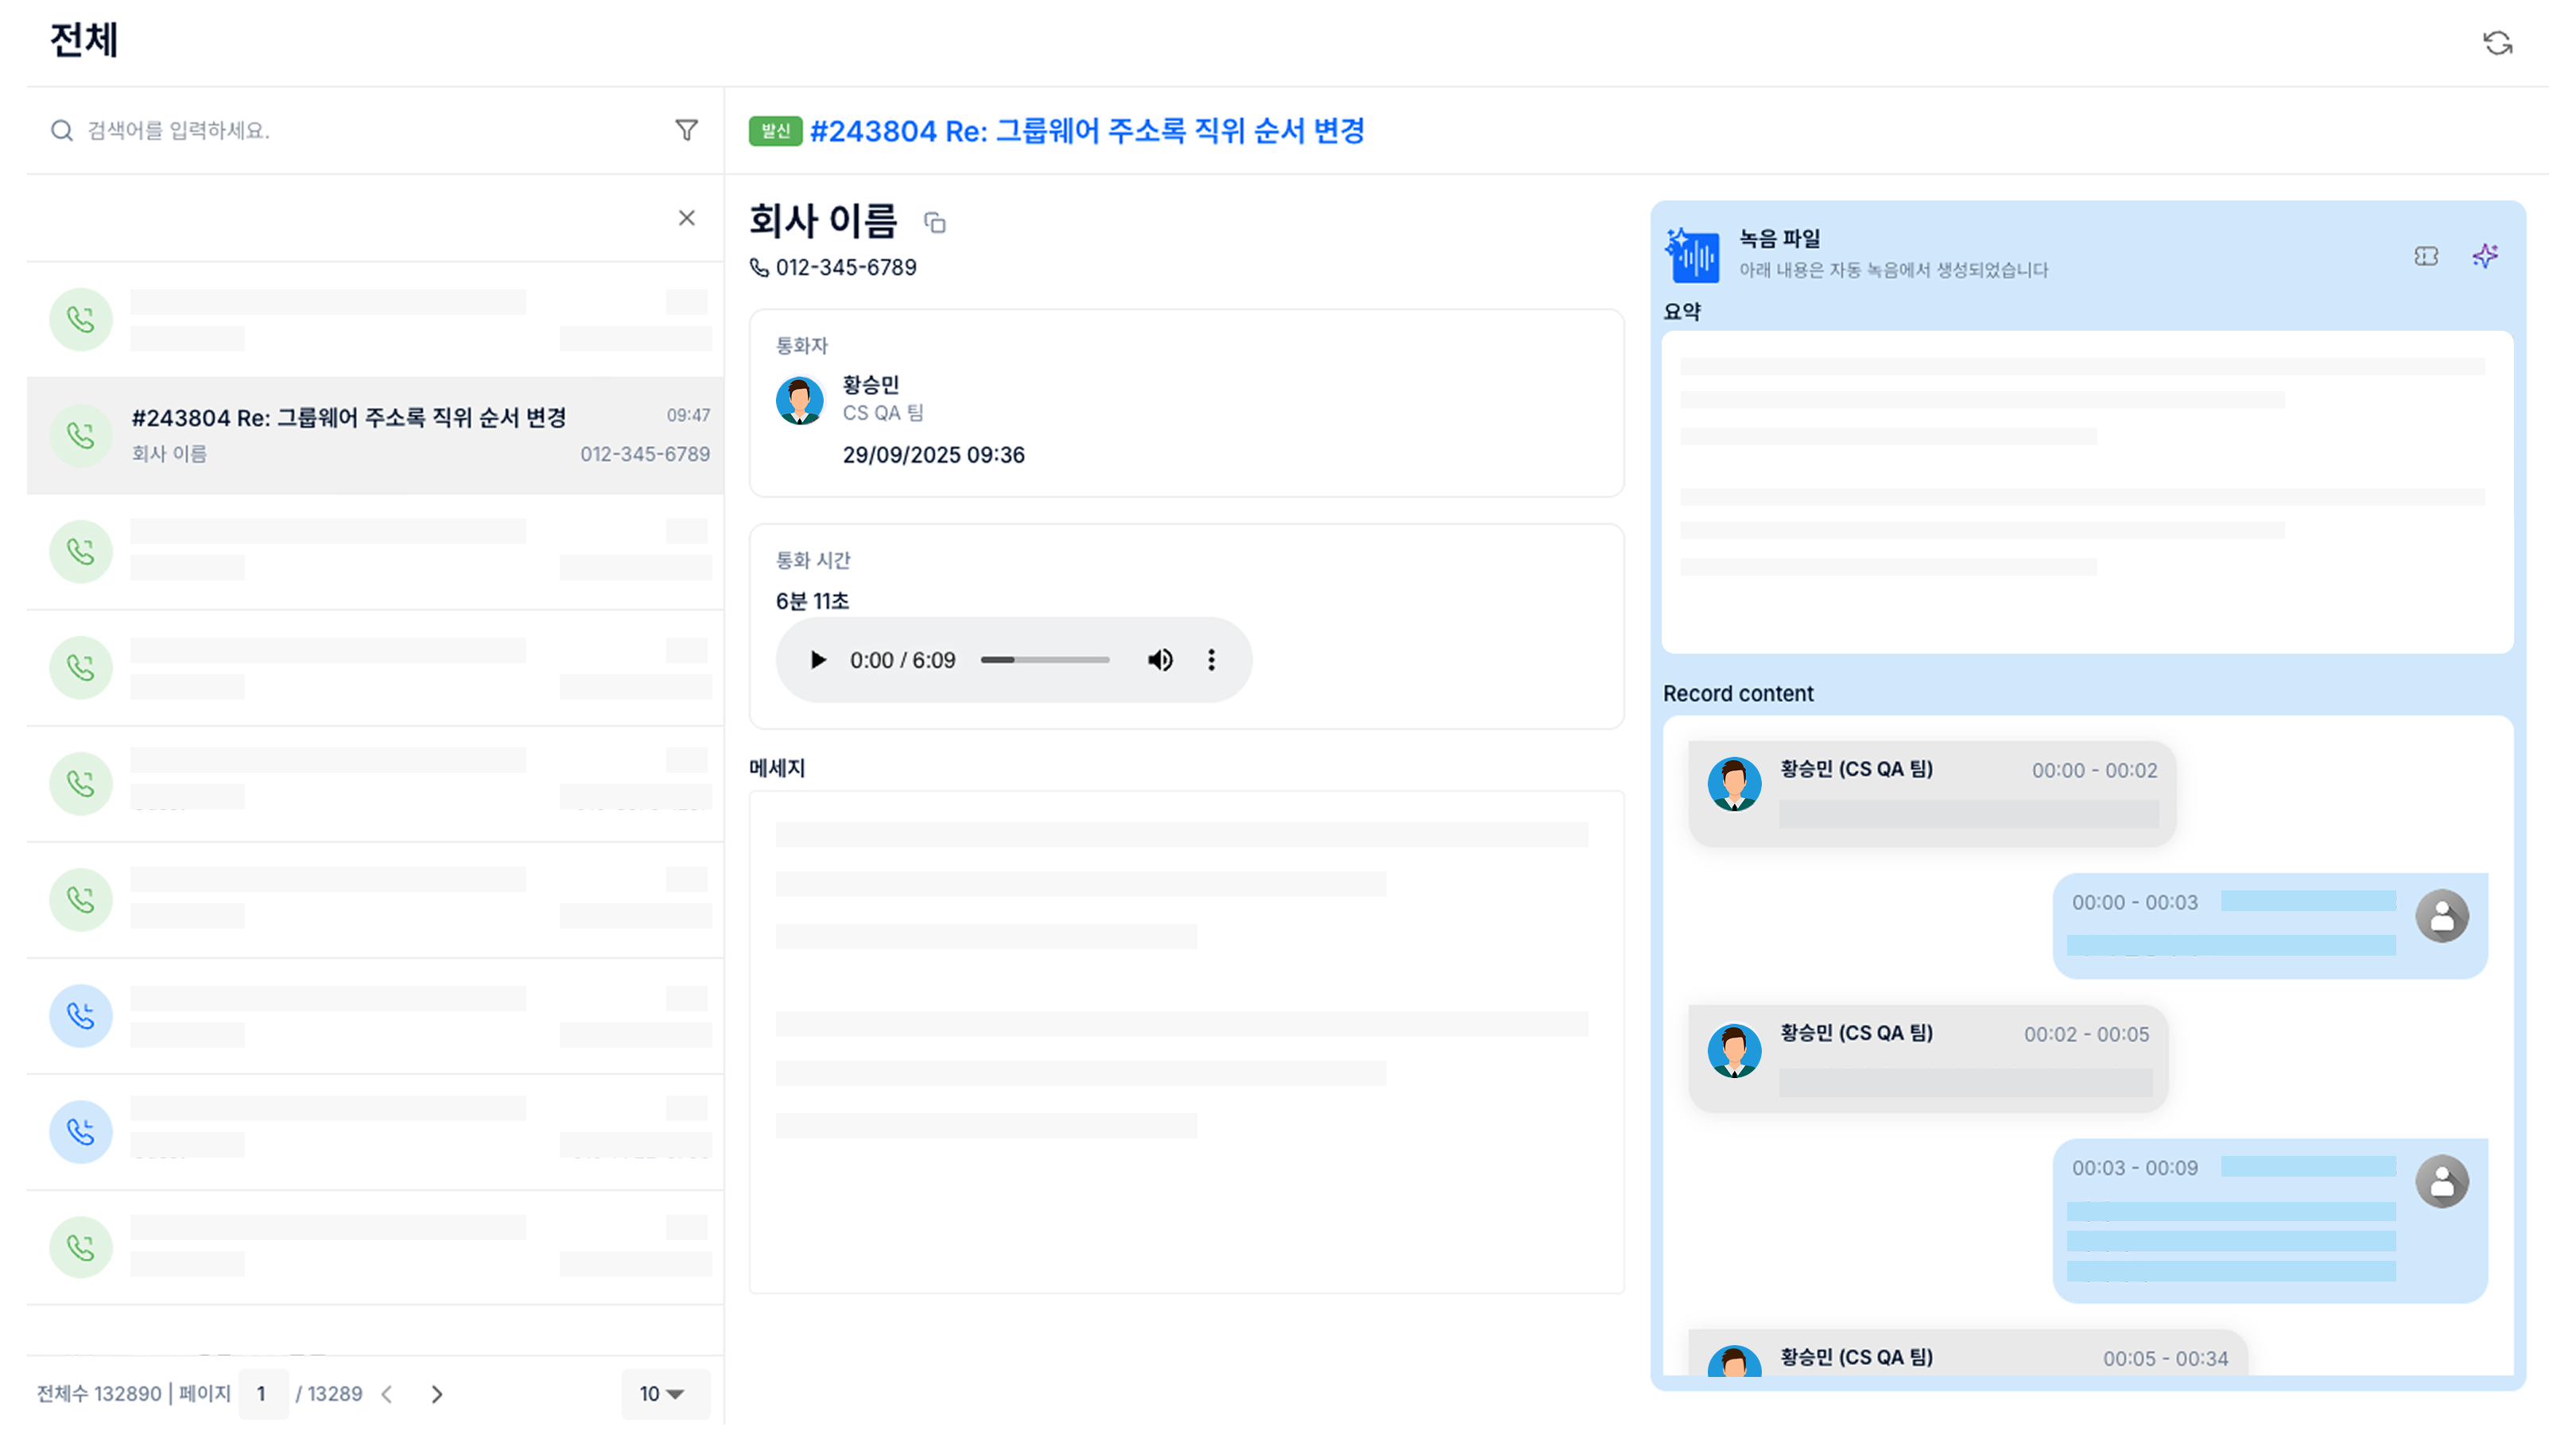The height and width of the screenshot is (1431, 2576).
Task: Click the refresh icon at top right
Action: point(2497,43)
